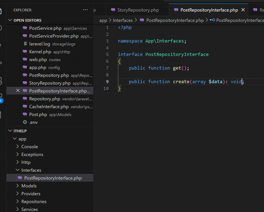Image resolution: width=264 pixels, height=212 pixels.
Task: Click the Interfaces breadcrumb
Action: click(x=123, y=20)
